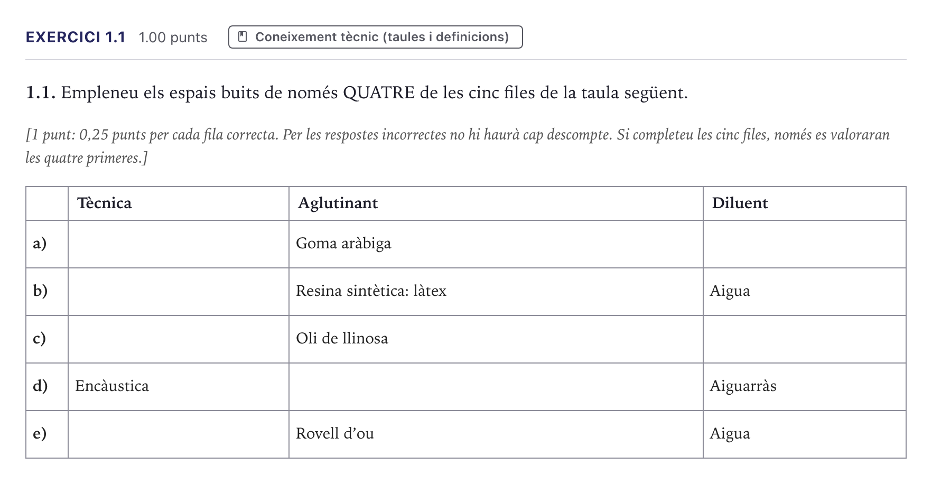Image resolution: width=932 pixels, height=484 pixels.
Task: Click the empty Diluent cell in row c)
Action: click(x=804, y=339)
